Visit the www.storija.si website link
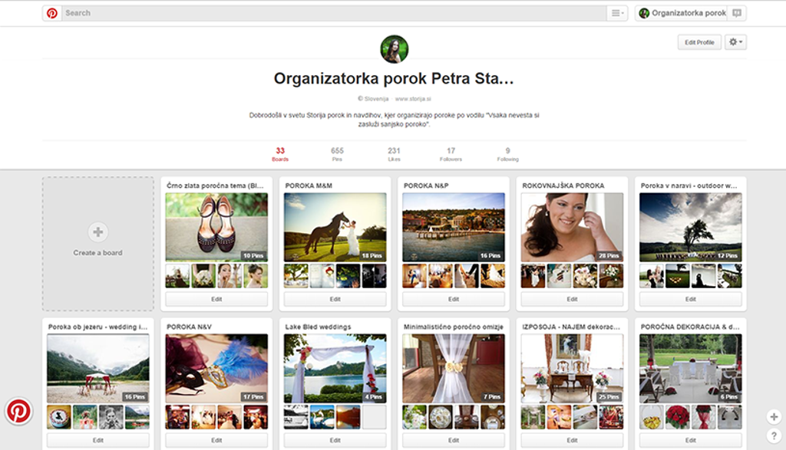786x450 pixels. [413, 99]
